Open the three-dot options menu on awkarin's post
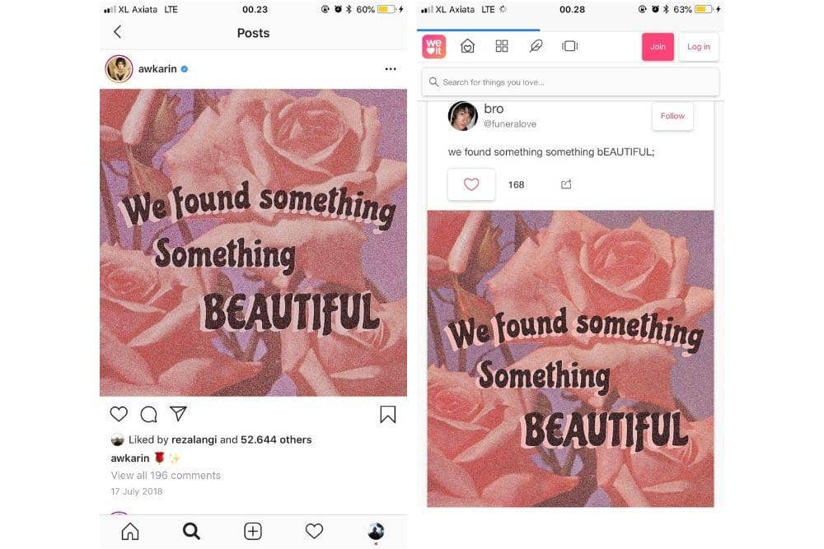Screen dimensions: 824x549 point(390,69)
